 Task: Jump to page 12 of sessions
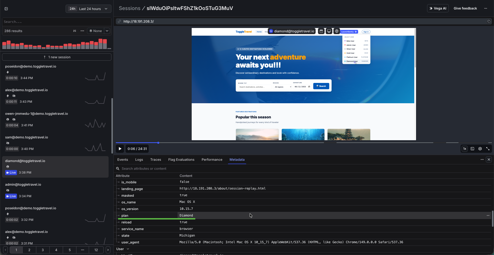click(96, 250)
